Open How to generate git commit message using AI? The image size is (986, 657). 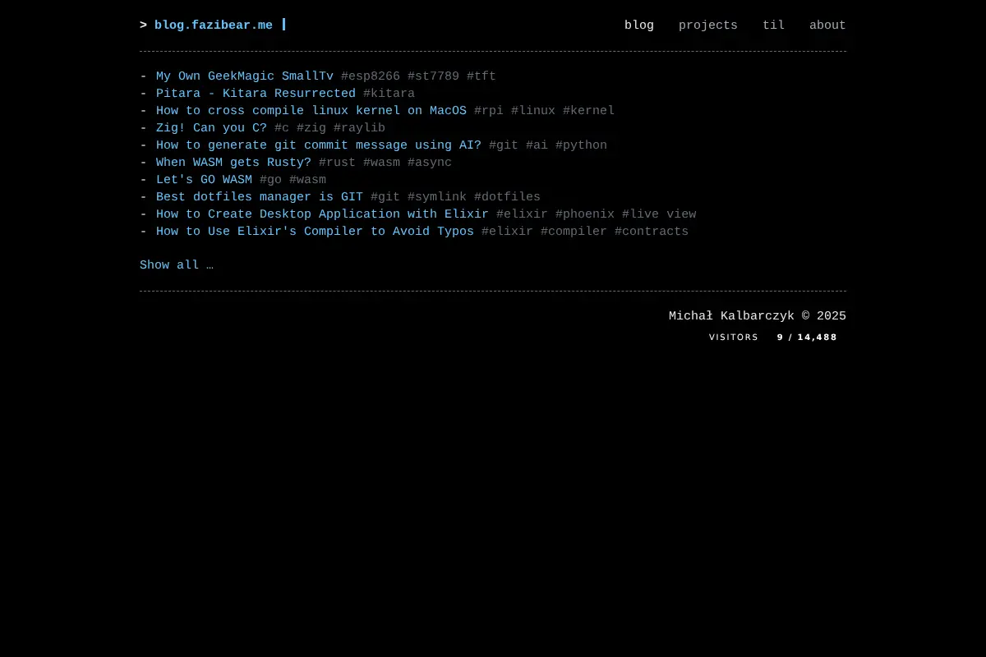pyautogui.click(x=319, y=145)
